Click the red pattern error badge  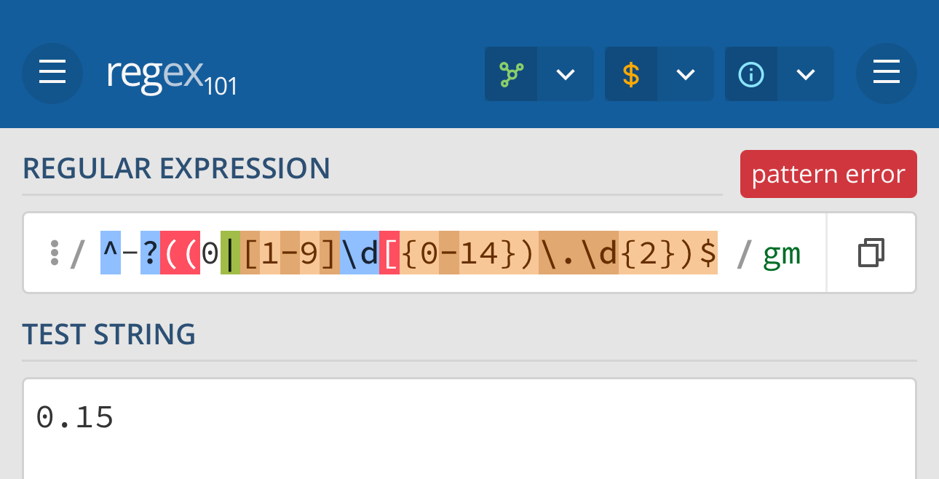[x=828, y=174]
